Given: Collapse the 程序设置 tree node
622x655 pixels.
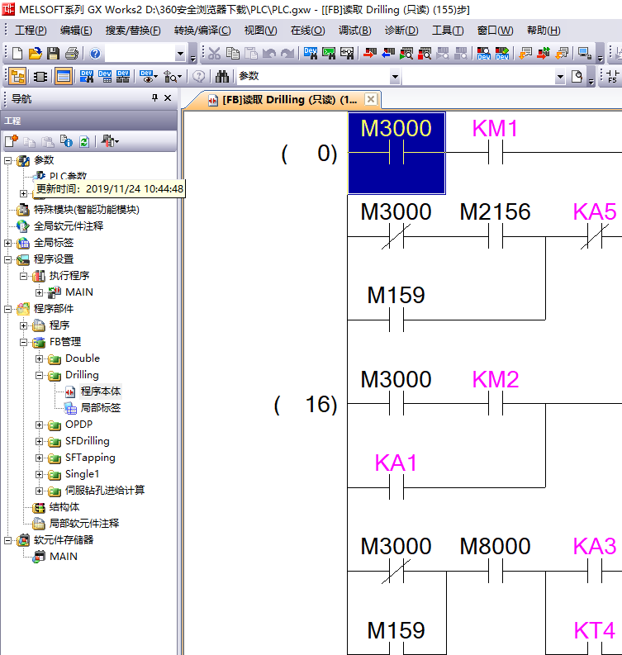Looking at the screenshot, I should pyautogui.click(x=8, y=259).
